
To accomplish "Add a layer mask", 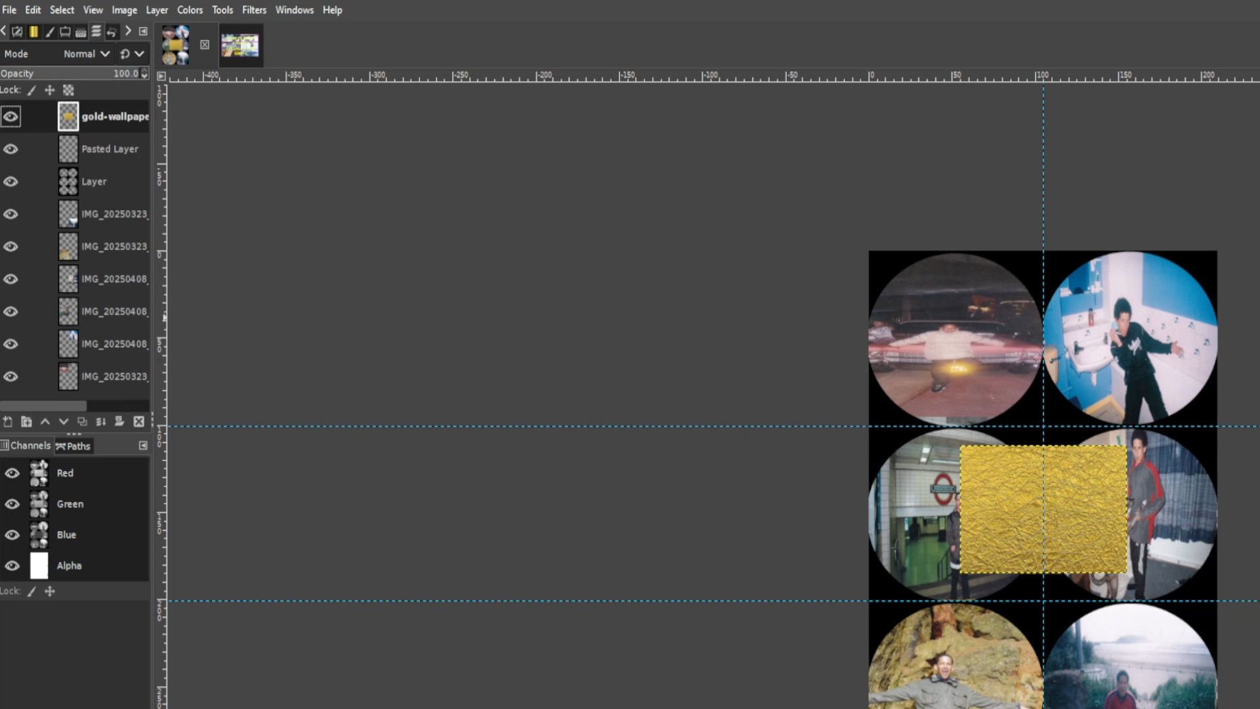I will [119, 421].
